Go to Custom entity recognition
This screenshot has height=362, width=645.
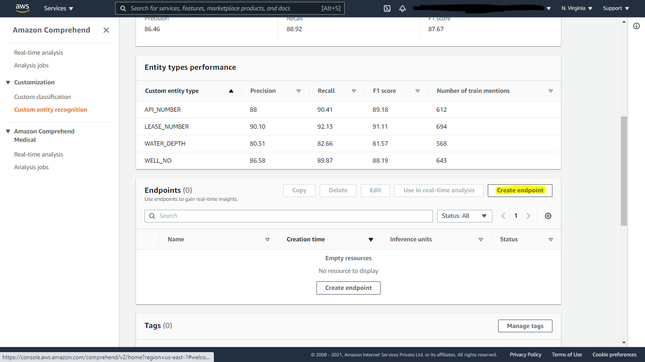point(51,110)
